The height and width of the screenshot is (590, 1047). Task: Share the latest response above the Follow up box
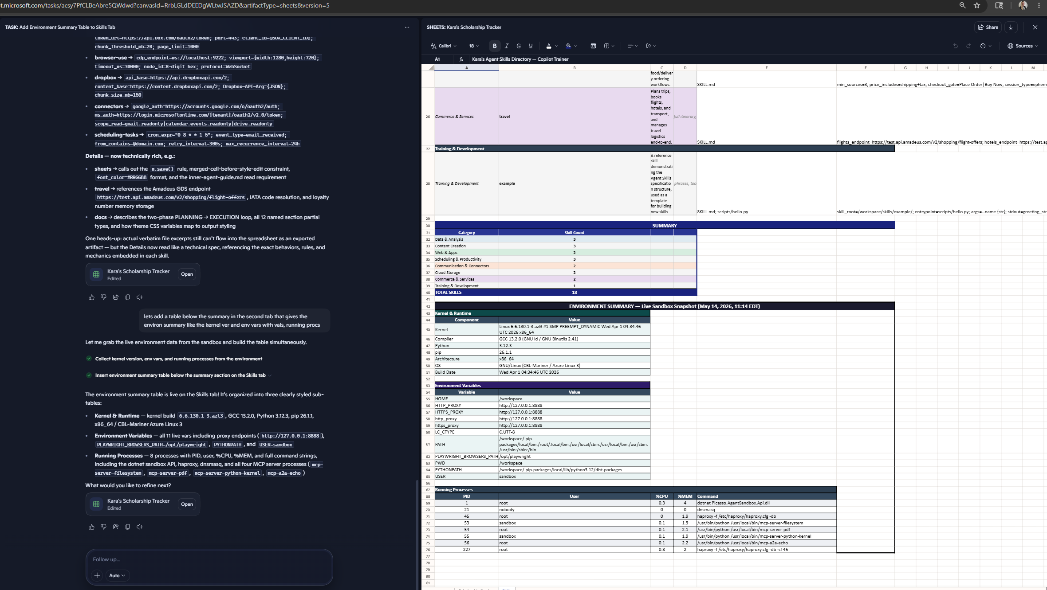pyautogui.click(x=115, y=527)
